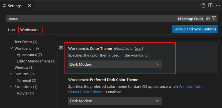This screenshot has width=222, height=108.
Task: Open the Modified in User link
Action: [x=138, y=48]
